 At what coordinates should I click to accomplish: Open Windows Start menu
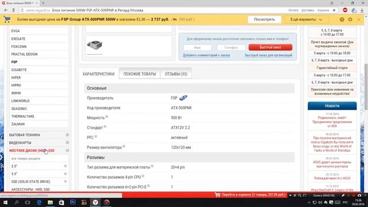[5, 202]
